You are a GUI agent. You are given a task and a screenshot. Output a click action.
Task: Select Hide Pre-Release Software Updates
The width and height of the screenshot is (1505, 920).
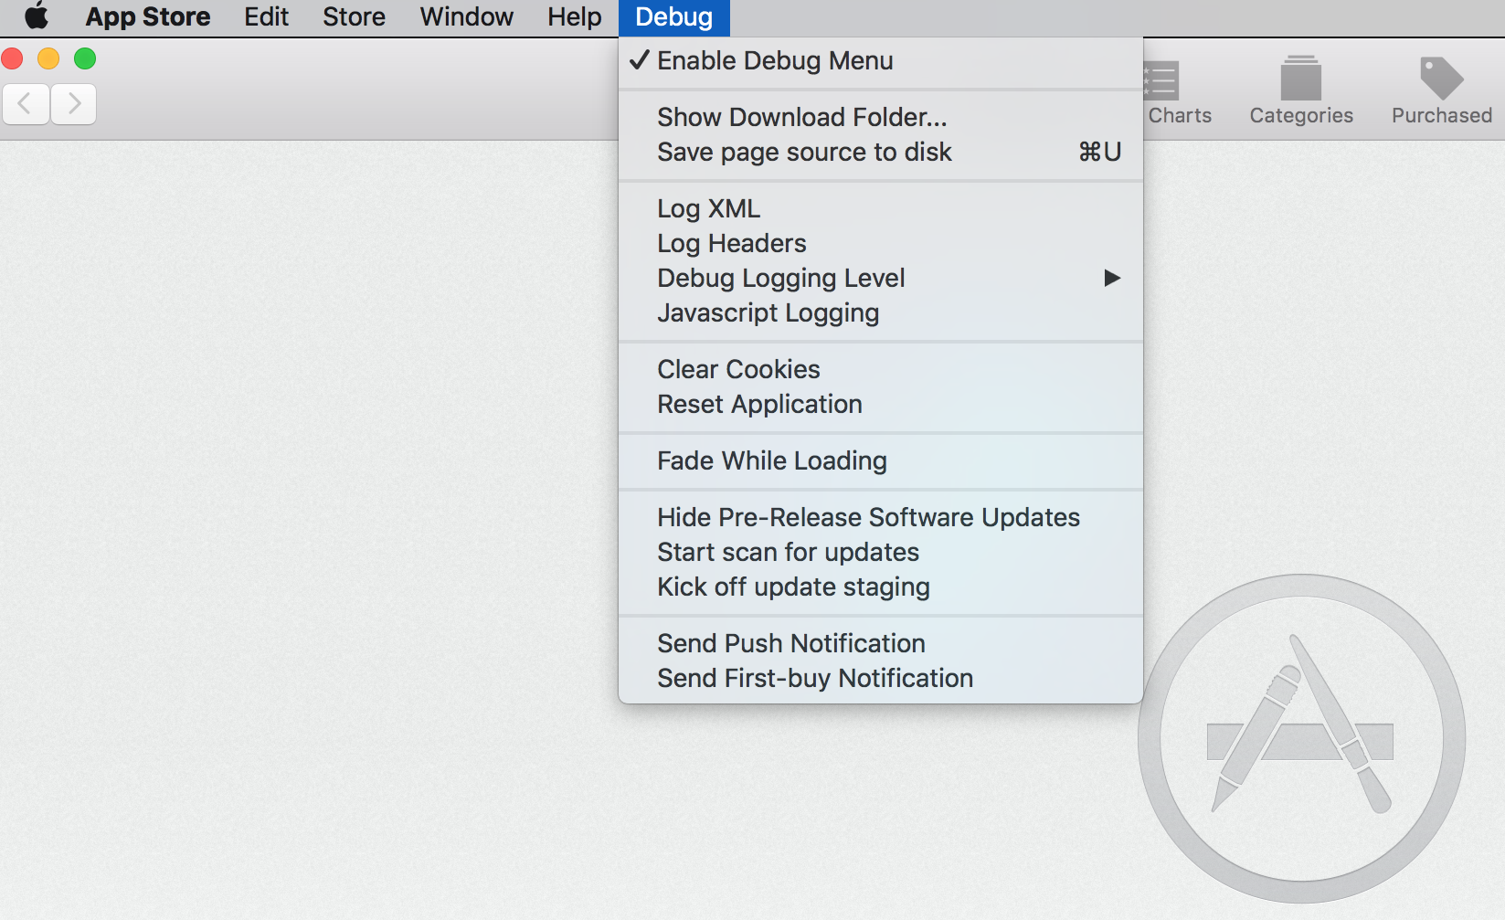click(881, 517)
